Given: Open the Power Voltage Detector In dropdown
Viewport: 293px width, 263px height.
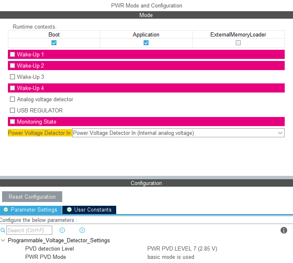Looking at the screenshot, I should click(178, 133).
